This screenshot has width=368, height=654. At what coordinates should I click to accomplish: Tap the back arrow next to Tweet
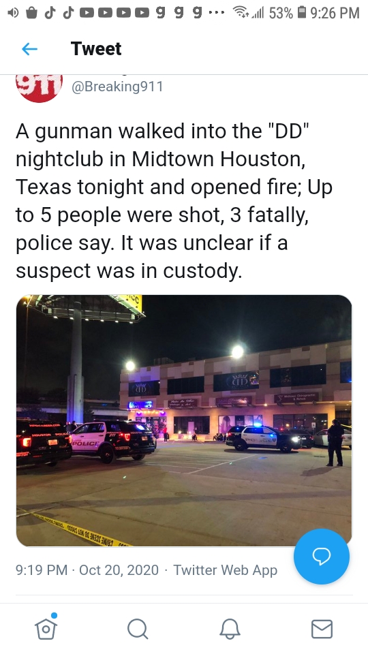(x=29, y=49)
